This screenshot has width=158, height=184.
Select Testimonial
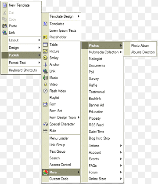102,92
